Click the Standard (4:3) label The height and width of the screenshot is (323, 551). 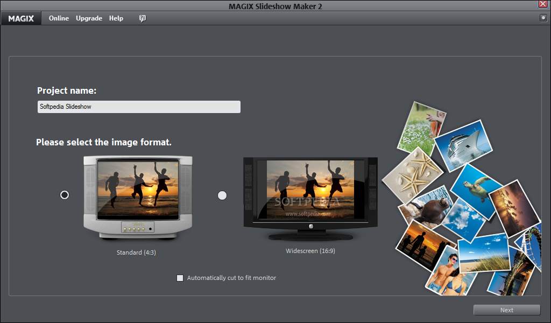[x=136, y=252]
